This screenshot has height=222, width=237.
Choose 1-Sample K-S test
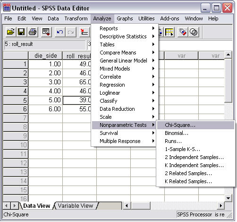[x=195, y=149]
